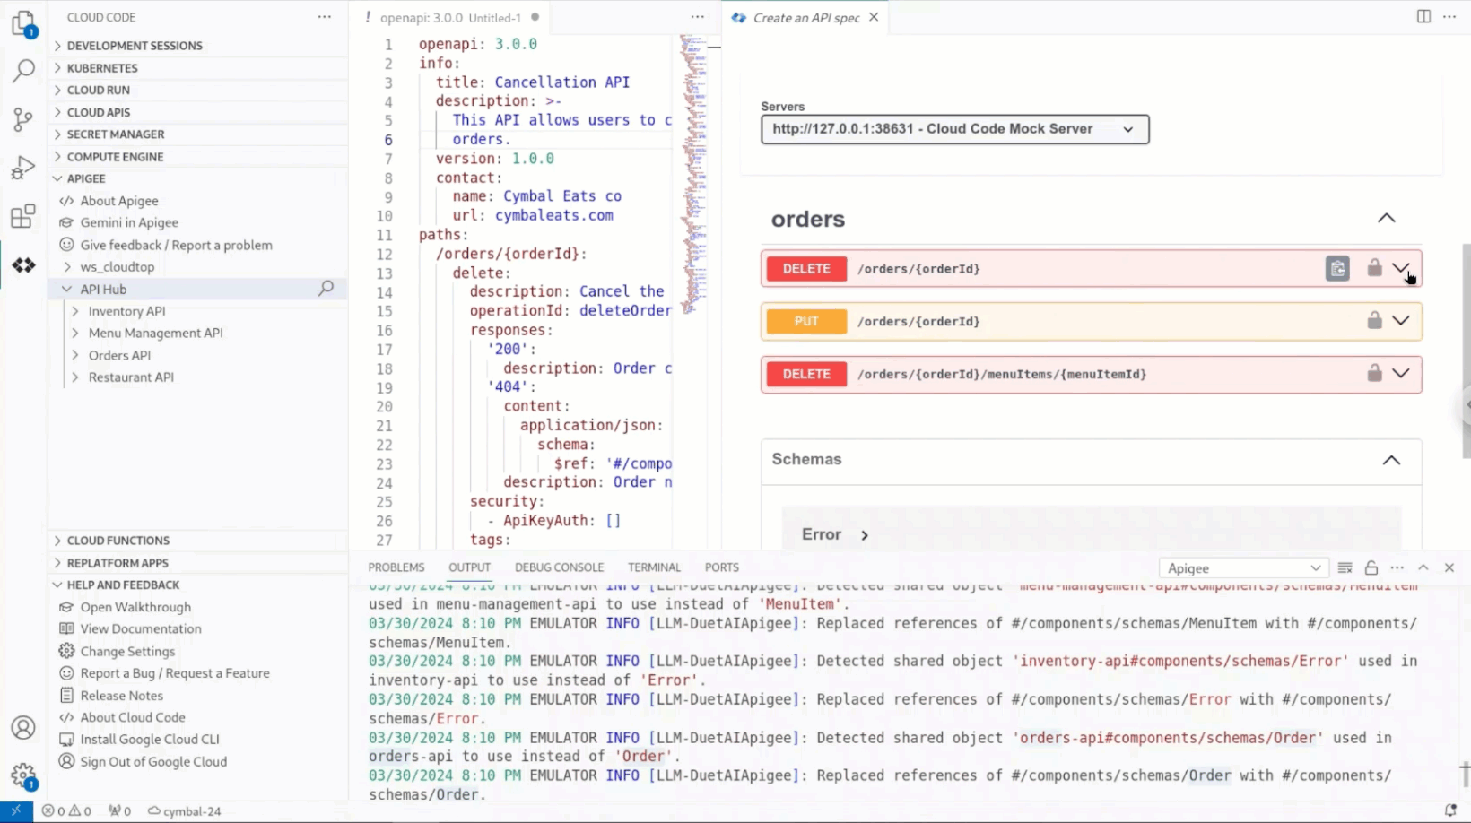Click the ports forwarded indicator in status bar

click(120, 811)
